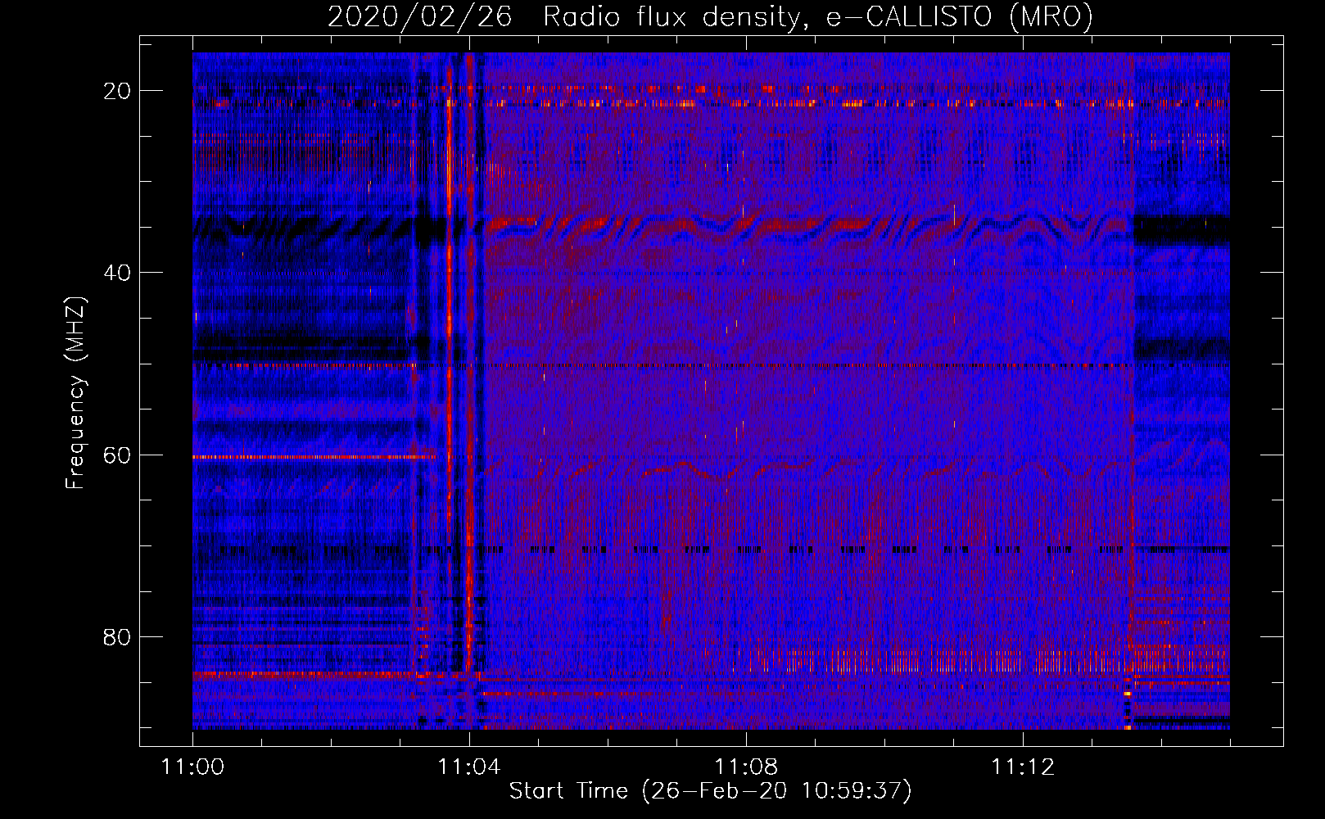
Task: Click the 80 MHz frequency tick label
Action: 118,636
